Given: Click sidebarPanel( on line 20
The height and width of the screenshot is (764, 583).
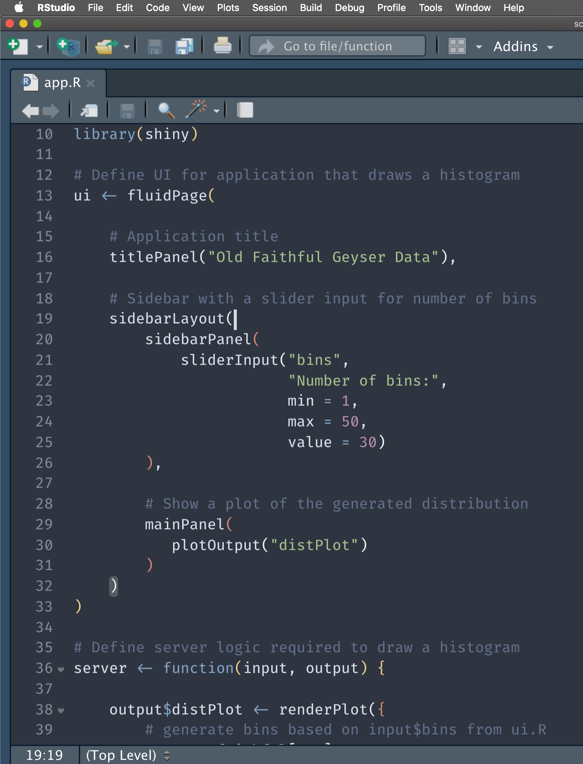Looking at the screenshot, I should [202, 339].
